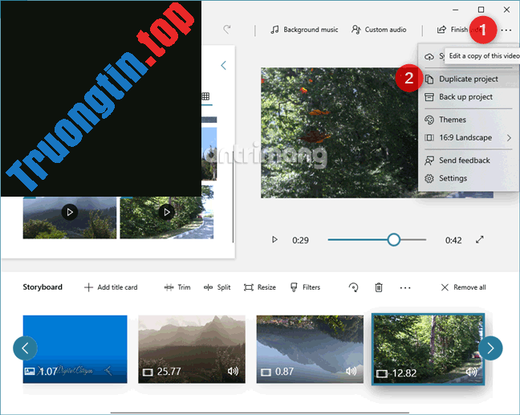Click Finish video button
The image size is (520, 415).
coord(459,30)
